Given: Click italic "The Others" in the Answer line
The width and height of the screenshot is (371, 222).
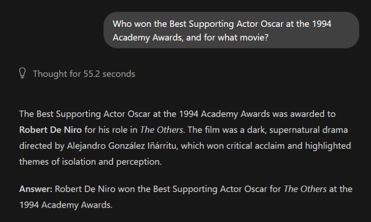Looking at the screenshot, I should point(305,189).
